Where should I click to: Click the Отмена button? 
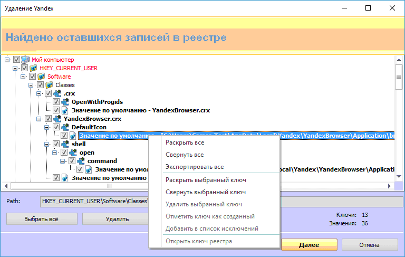coord(370,244)
